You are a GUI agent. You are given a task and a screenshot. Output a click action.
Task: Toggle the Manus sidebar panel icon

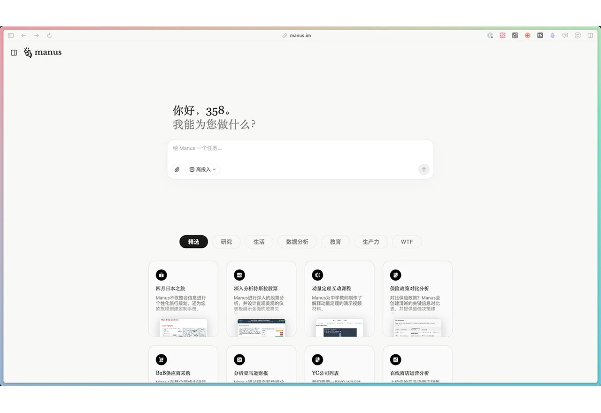click(14, 53)
